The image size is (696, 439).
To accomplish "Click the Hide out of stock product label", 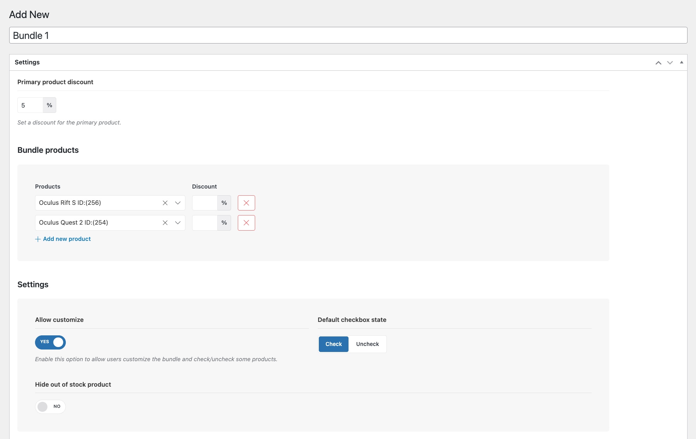I will pyautogui.click(x=73, y=385).
